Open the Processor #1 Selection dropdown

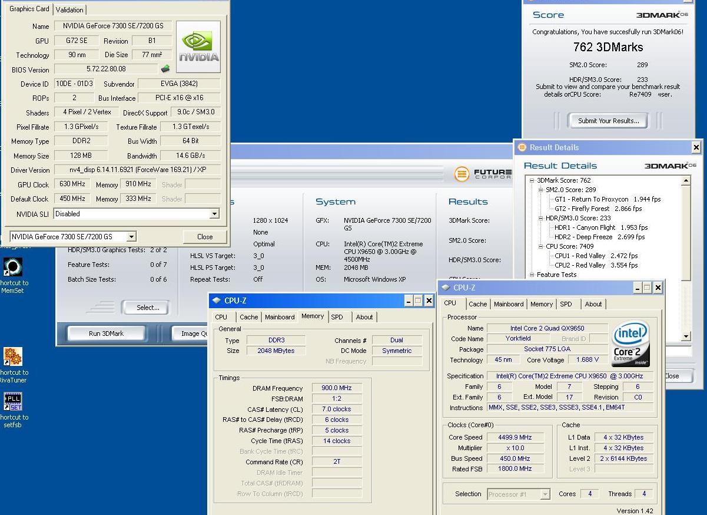pos(545,494)
